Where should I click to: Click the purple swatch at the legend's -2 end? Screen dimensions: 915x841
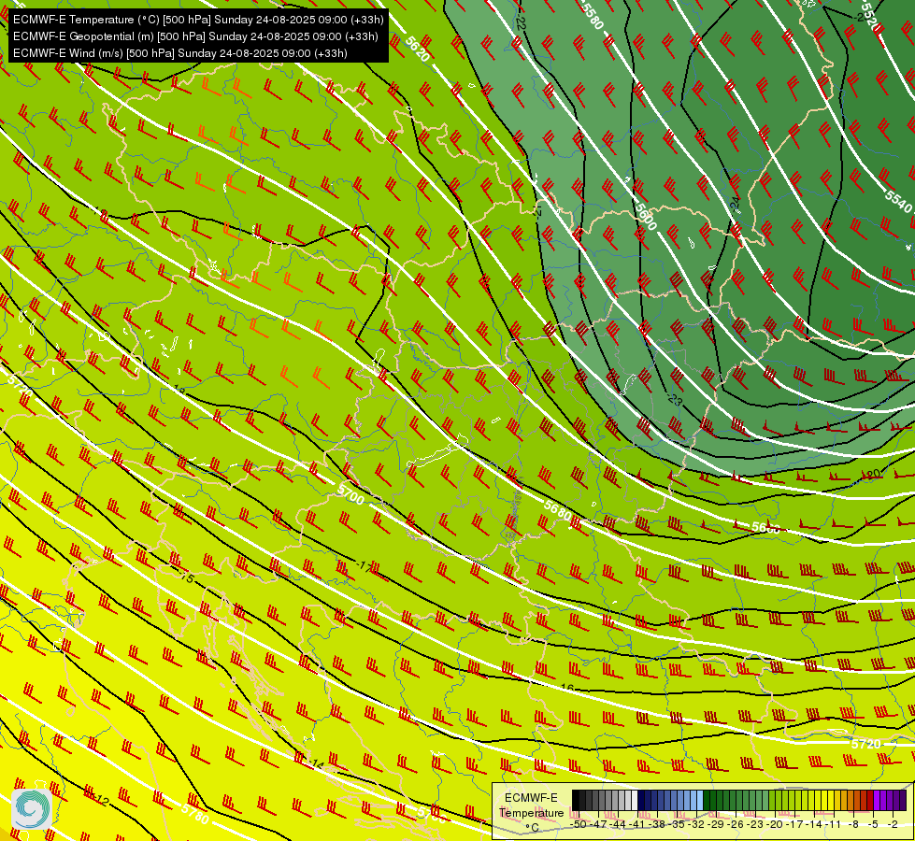[903, 800]
